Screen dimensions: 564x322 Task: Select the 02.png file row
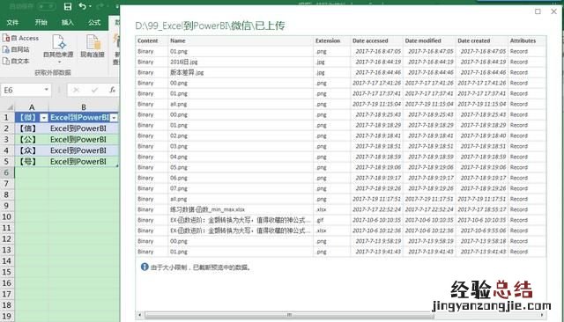(x=341, y=136)
